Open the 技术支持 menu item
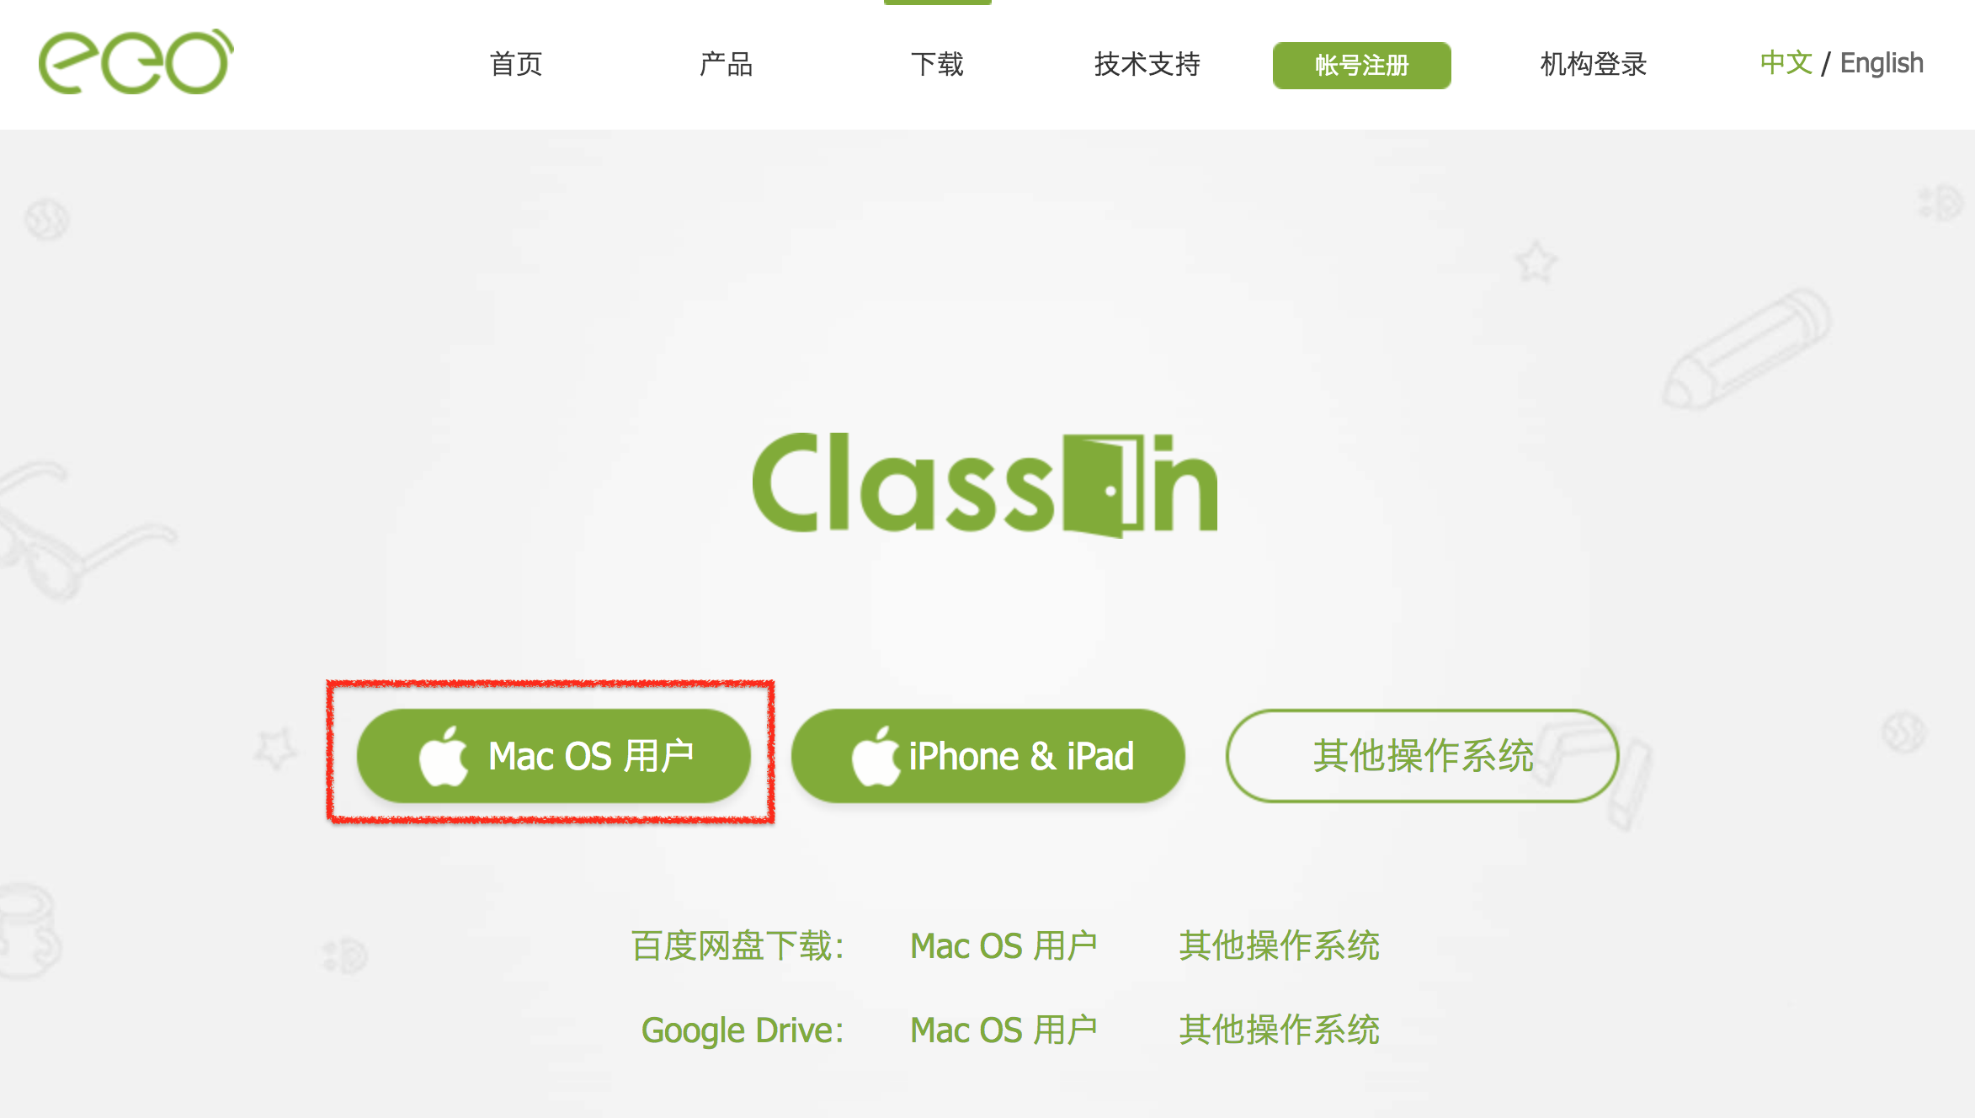Viewport: 1975px width, 1118px height. pyautogui.click(x=1147, y=64)
